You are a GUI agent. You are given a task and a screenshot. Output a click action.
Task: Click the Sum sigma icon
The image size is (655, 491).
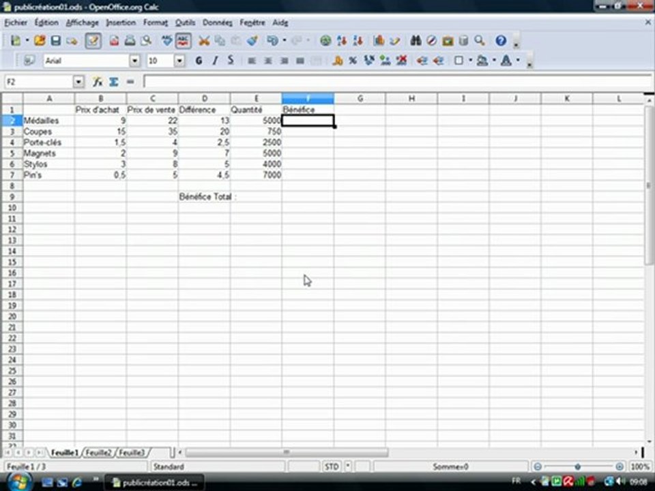(114, 82)
